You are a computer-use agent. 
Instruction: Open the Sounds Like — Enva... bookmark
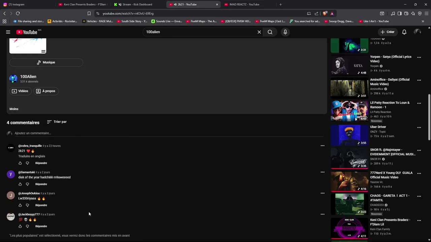(x=167, y=21)
